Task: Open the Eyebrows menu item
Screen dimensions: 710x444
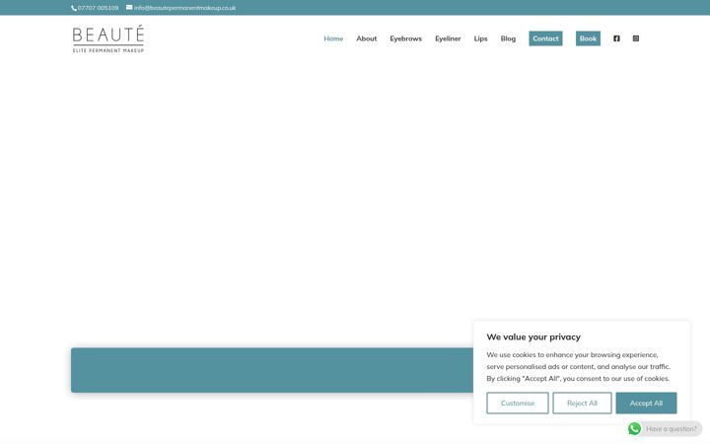Action: (x=405, y=38)
